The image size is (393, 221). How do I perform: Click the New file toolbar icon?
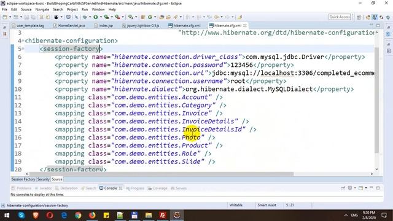[x=5, y=17]
